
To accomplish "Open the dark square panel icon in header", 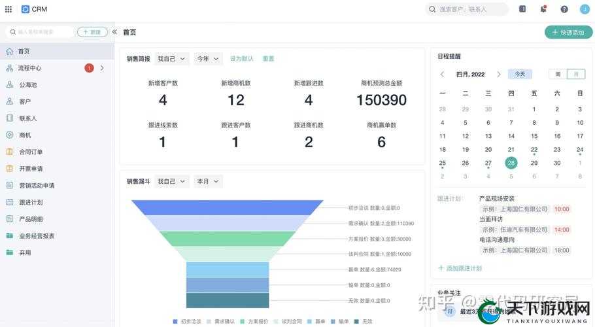I will click(522, 9).
